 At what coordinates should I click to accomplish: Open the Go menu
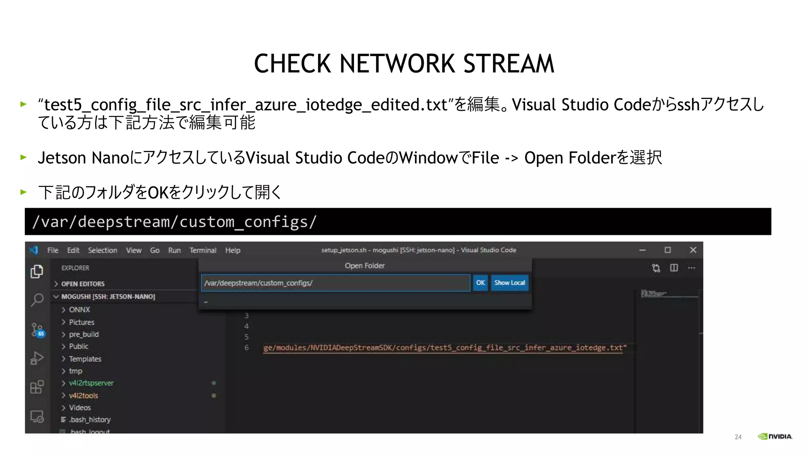(155, 250)
